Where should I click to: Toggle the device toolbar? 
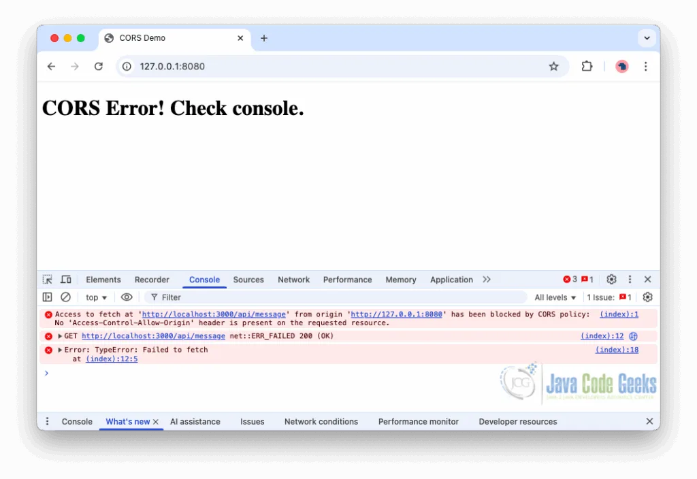pos(66,280)
